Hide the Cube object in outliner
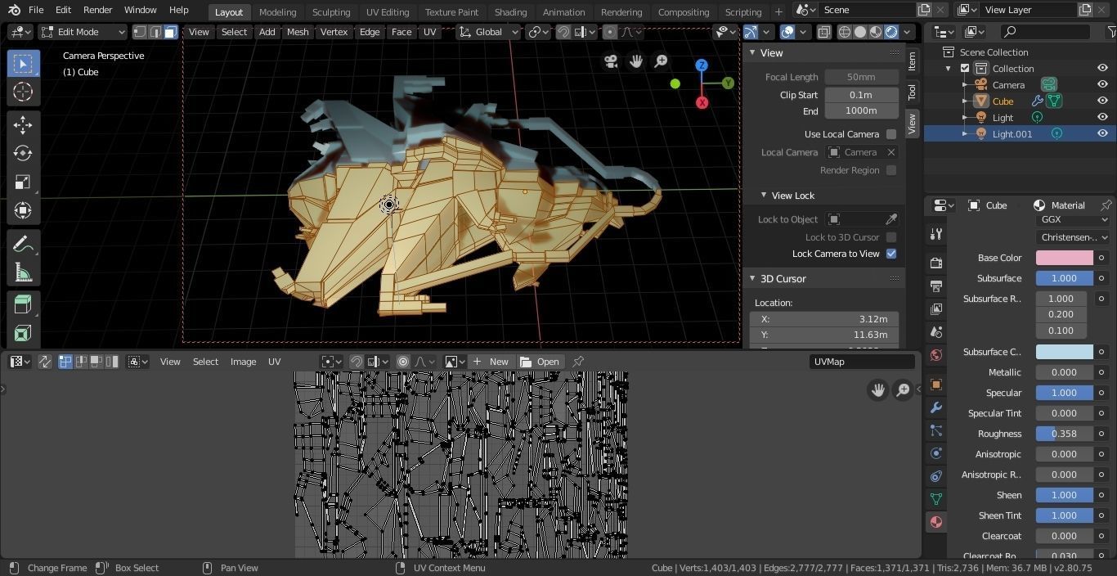The image size is (1117, 576). point(1102,101)
